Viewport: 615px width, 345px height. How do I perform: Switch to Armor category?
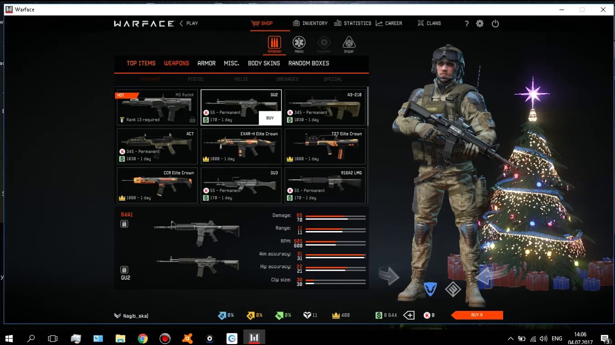(207, 63)
